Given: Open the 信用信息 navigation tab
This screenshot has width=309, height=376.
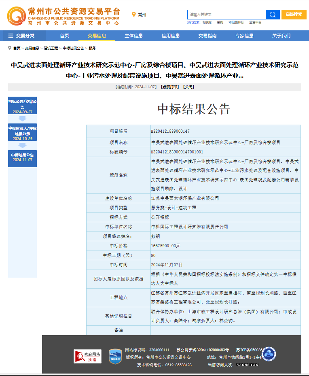Looking at the screenshot, I should pyautogui.click(x=171, y=36).
